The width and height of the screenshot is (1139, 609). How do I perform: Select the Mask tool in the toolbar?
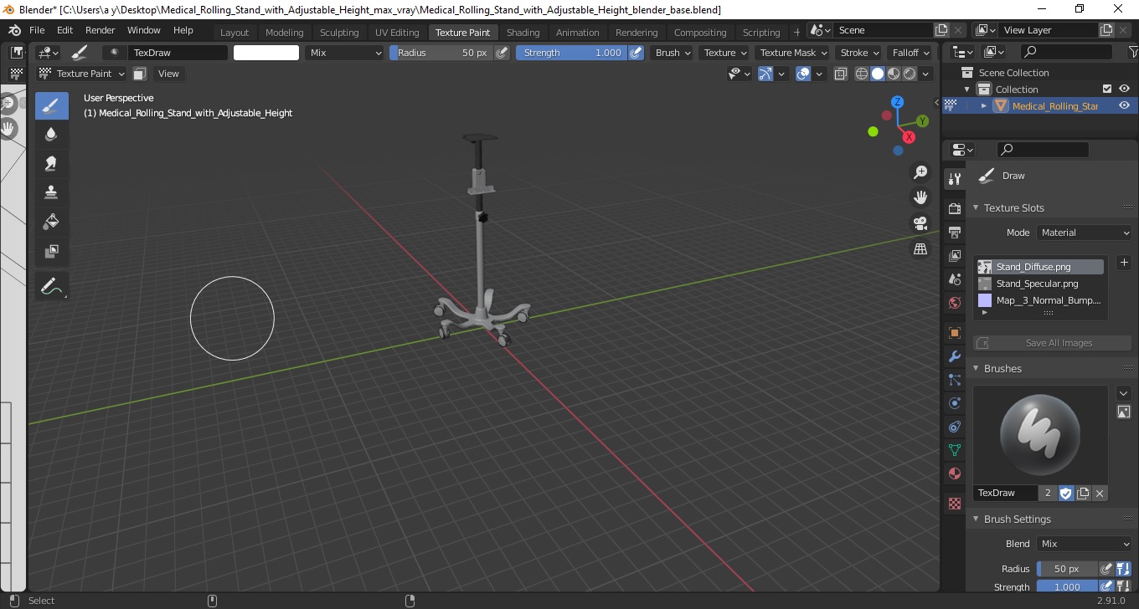(x=51, y=251)
